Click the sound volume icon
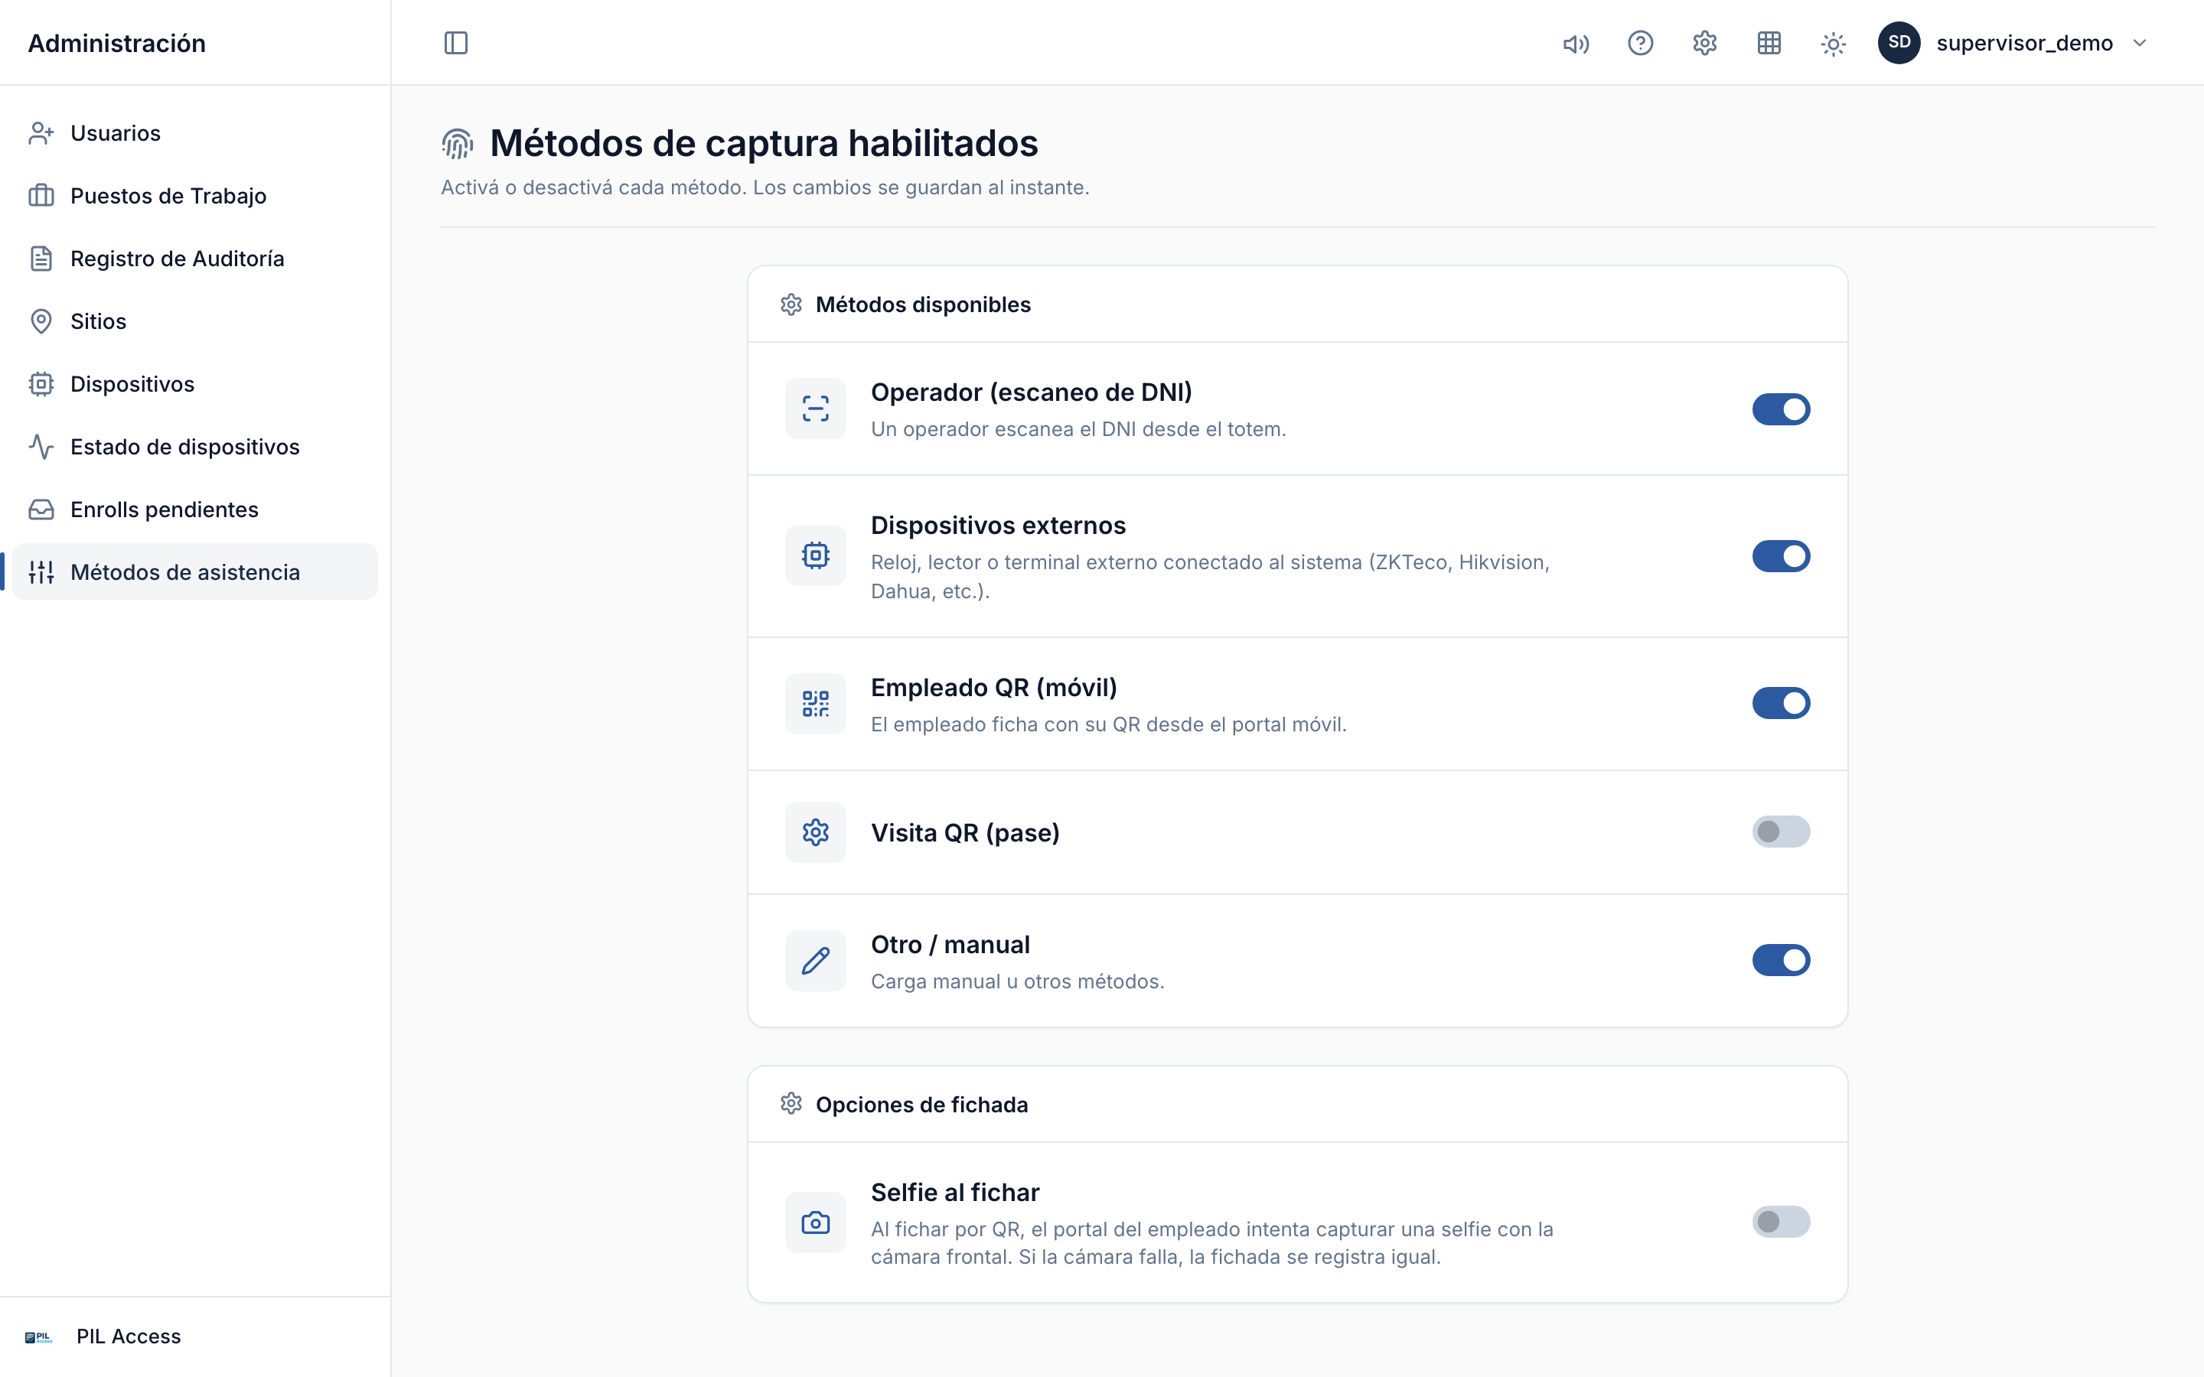The image size is (2204, 1377). tap(1576, 43)
